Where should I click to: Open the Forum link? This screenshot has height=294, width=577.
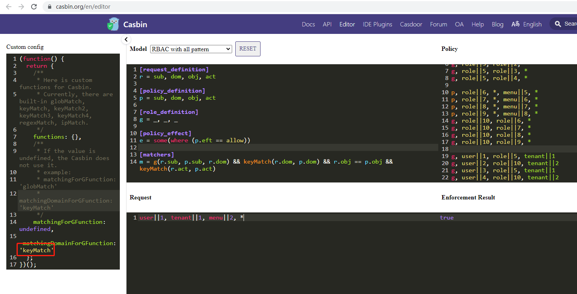pyautogui.click(x=438, y=24)
